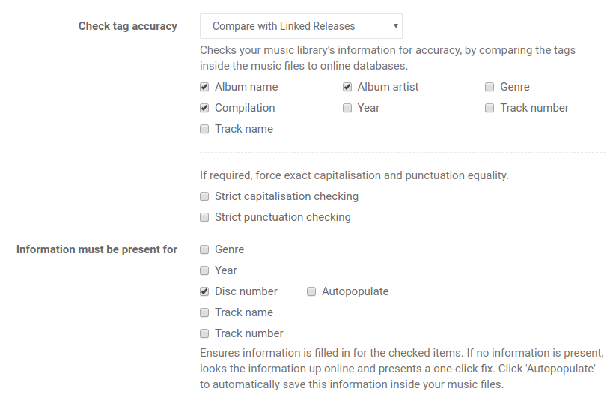
Task: Uncheck the Album artist checkbox
Action: (x=347, y=87)
